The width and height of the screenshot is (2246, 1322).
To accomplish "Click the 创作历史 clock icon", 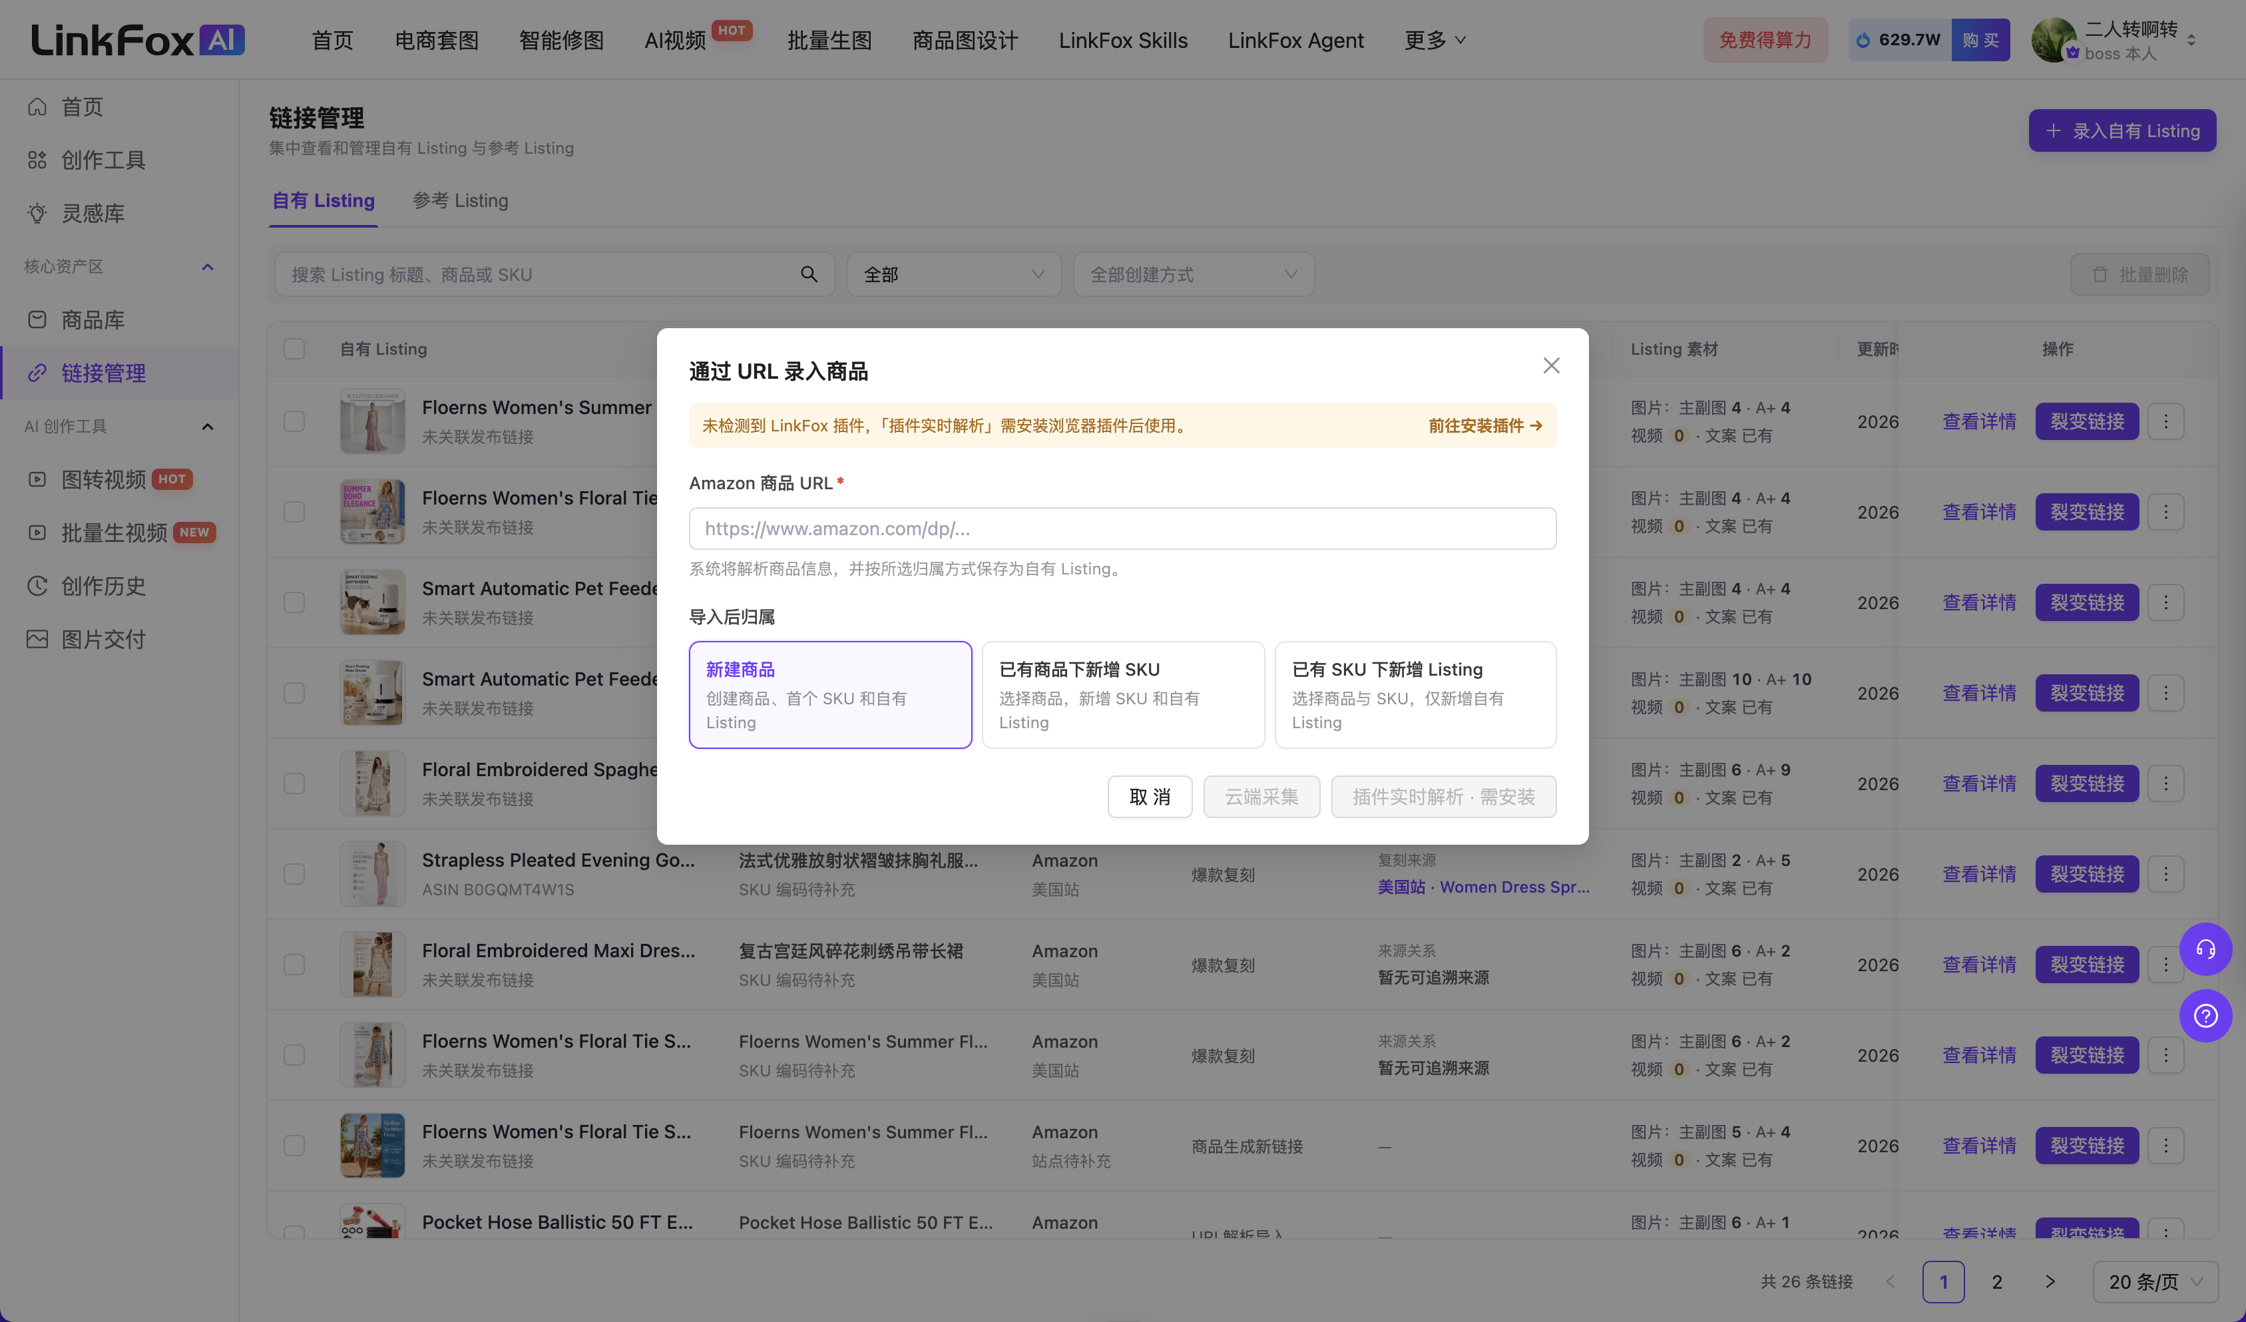I will 37,586.
